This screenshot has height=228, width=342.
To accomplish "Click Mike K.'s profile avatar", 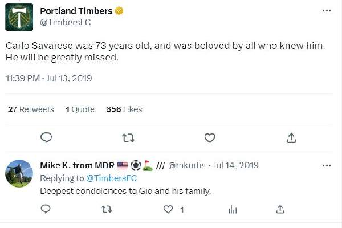I will [x=19, y=173].
